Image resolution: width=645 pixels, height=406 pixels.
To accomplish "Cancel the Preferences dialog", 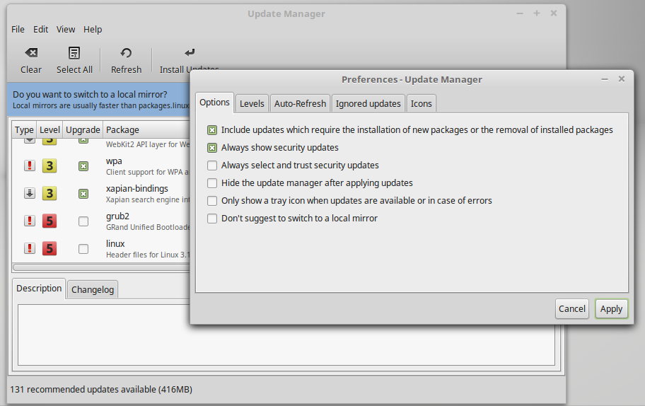I will (571, 308).
